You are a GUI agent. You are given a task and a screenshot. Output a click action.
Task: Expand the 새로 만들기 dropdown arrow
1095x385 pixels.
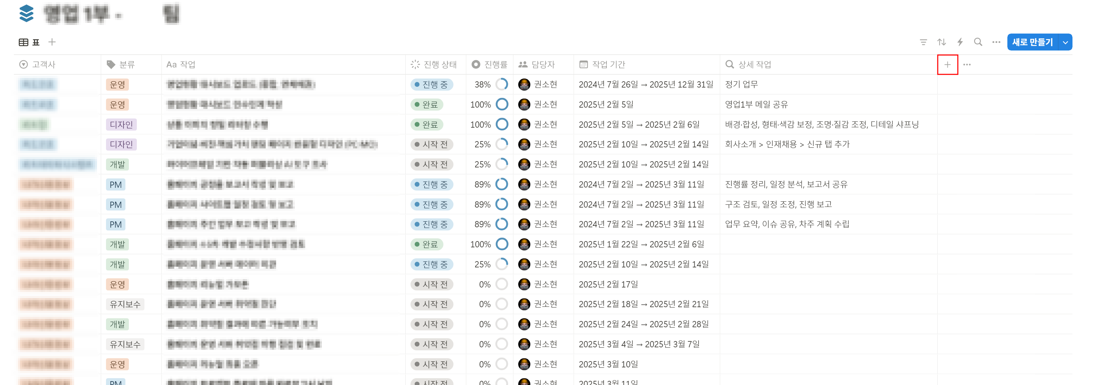pos(1065,43)
